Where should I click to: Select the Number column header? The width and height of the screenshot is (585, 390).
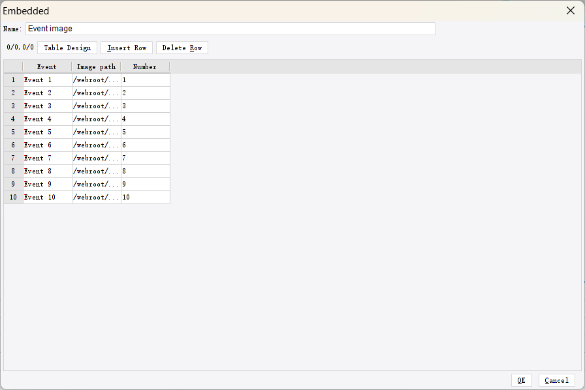[x=144, y=66]
